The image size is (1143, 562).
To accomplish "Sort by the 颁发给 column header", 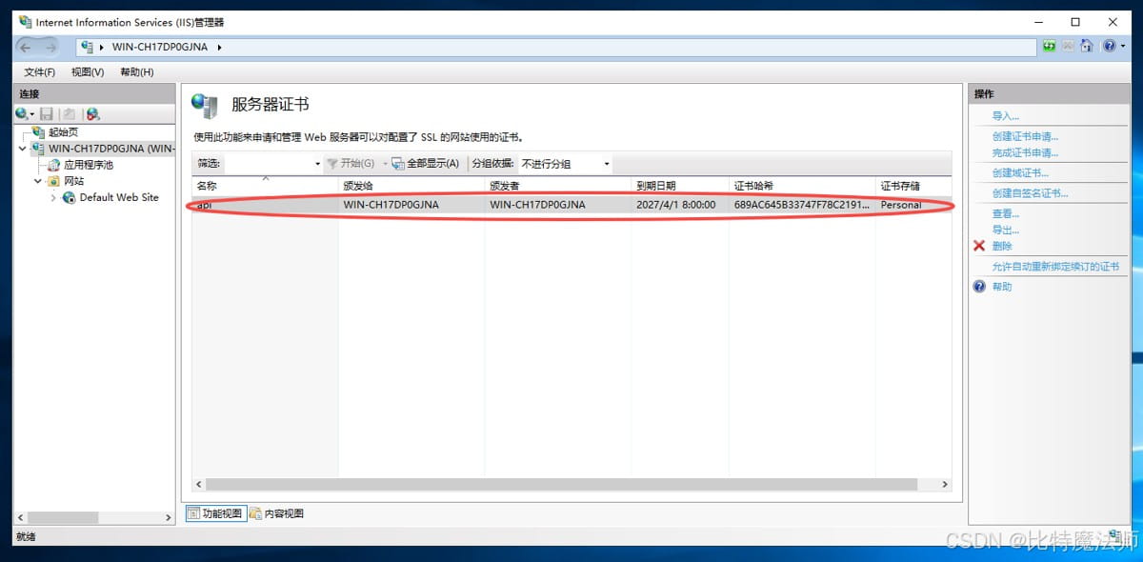I will [411, 186].
